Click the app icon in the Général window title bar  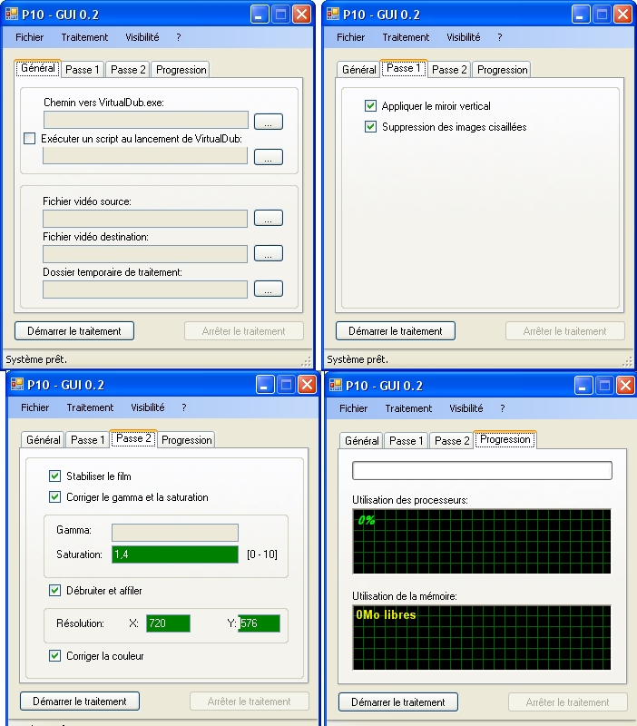[11, 14]
